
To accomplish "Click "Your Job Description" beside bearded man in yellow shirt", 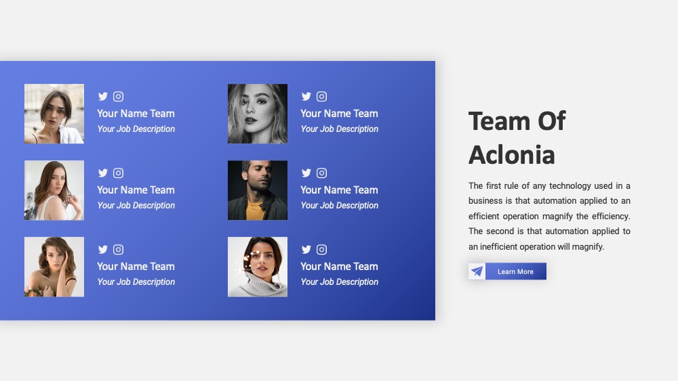I will (340, 205).
